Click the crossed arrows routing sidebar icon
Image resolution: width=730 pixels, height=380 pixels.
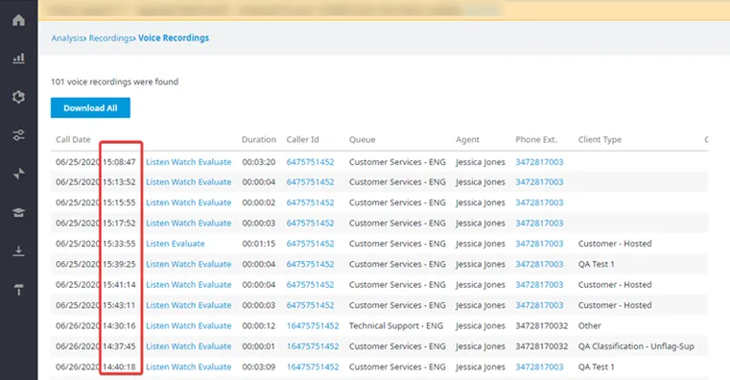[18, 174]
